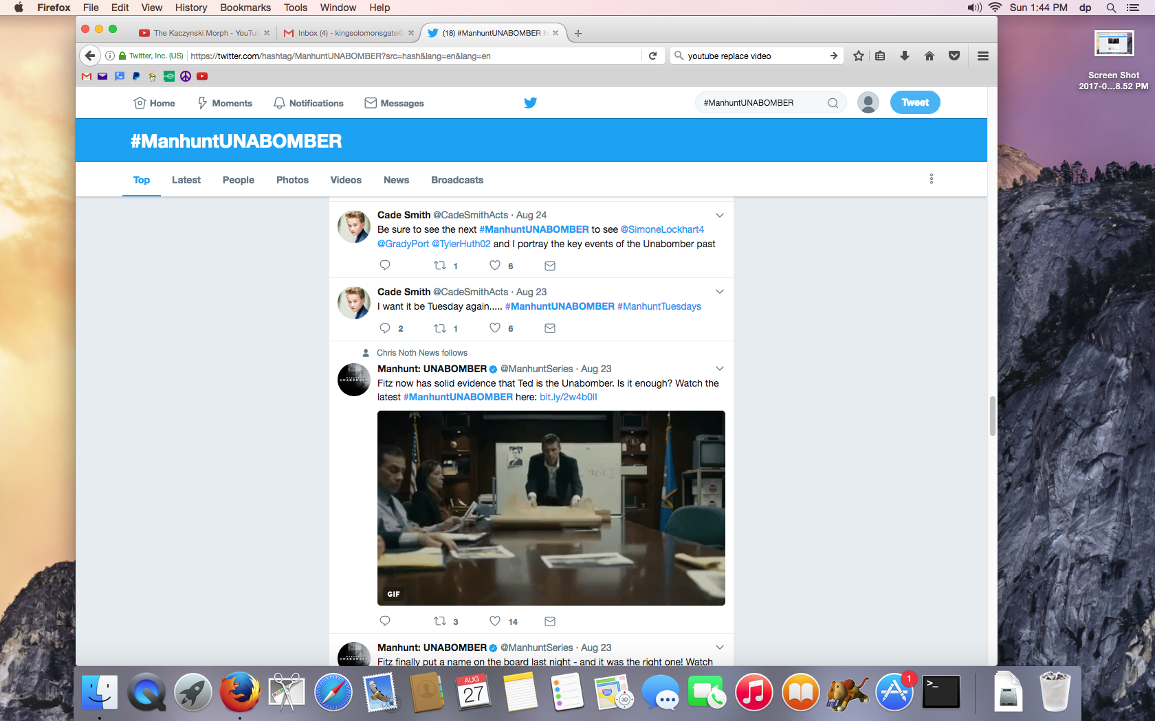Open the bit.ly/2w4b0ll link
The width and height of the screenshot is (1155, 721).
click(x=569, y=397)
